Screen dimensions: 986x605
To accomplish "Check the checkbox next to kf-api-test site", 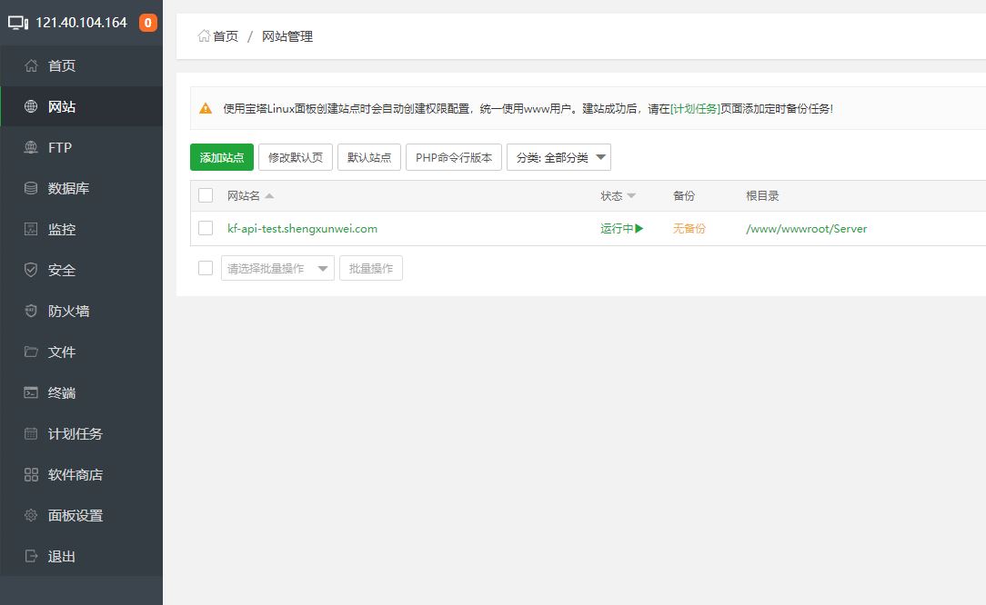I will coord(205,229).
